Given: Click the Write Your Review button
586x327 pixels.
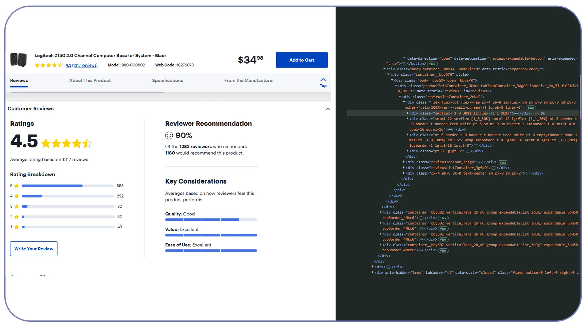Looking at the screenshot, I should (34, 249).
